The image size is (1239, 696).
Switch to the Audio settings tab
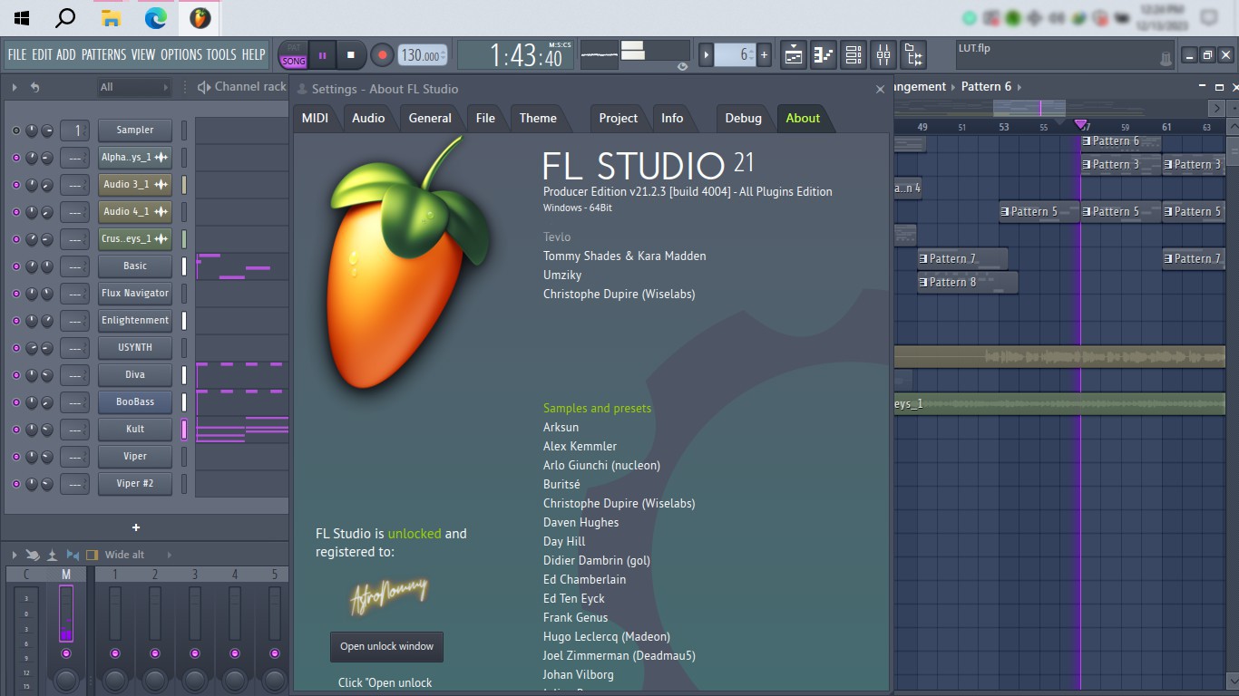(368, 118)
